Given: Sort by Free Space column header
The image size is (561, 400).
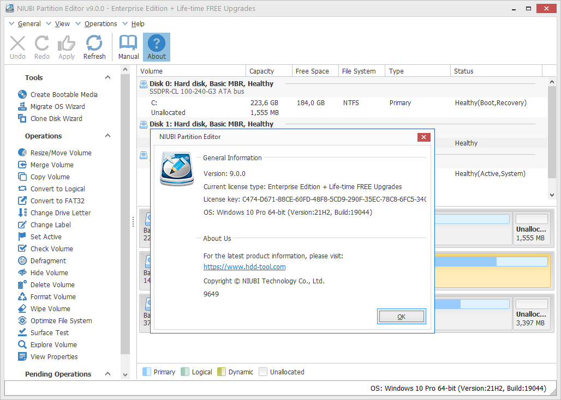Looking at the screenshot, I should 315,71.
